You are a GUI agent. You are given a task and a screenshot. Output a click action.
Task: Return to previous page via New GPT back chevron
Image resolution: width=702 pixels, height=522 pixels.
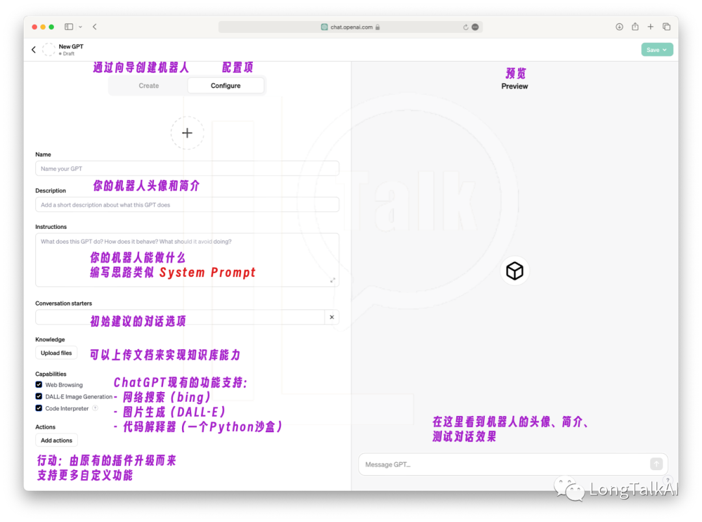(34, 49)
